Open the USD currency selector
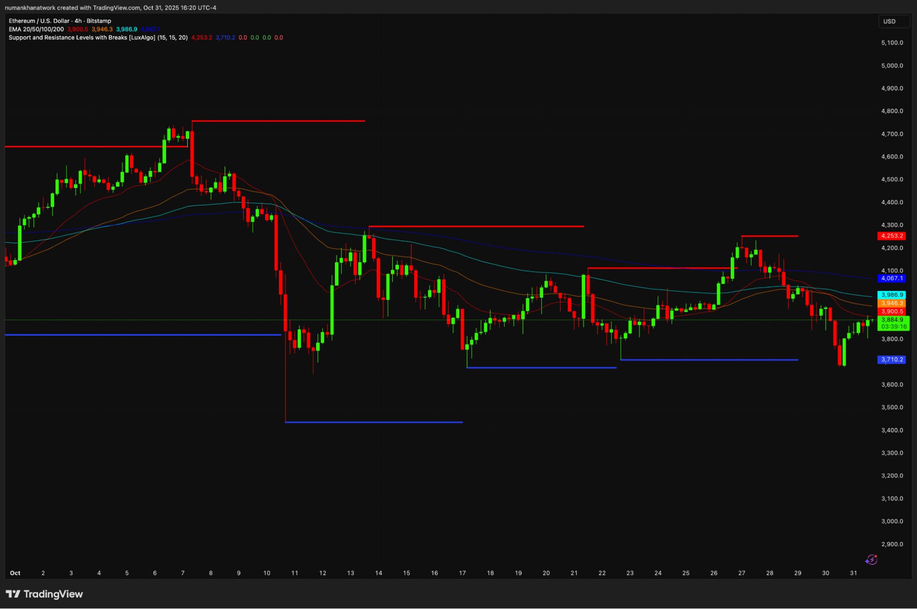The height and width of the screenshot is (609, 917). point(893,22)
